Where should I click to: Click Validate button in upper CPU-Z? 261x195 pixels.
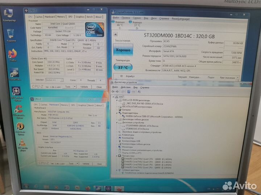point(84,87)
